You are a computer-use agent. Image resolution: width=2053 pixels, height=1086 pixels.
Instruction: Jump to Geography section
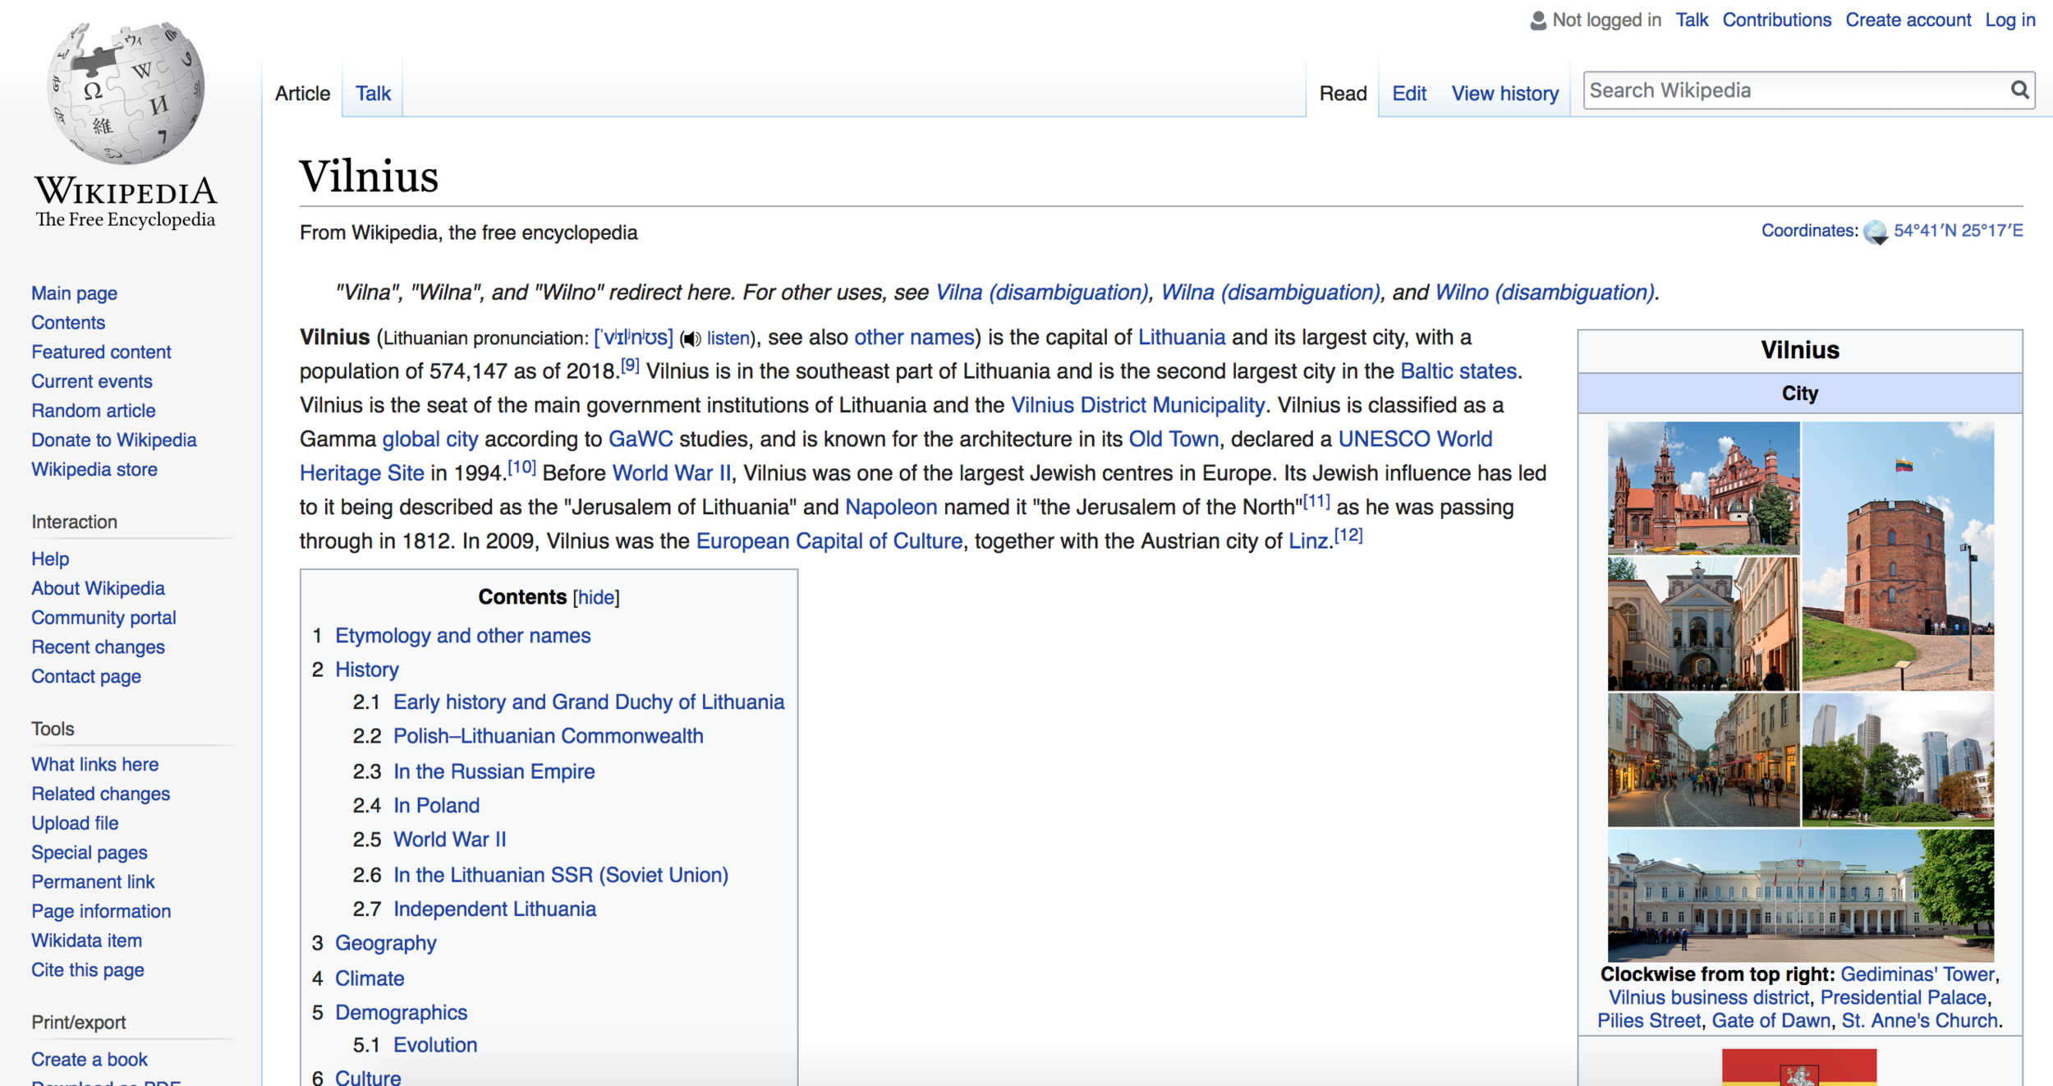pyautogui.click(x=385, y=943)
